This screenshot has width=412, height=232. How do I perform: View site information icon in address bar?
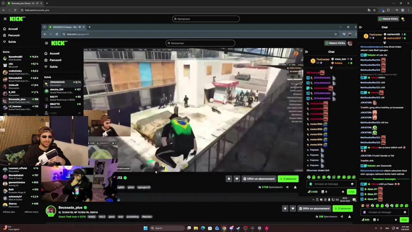[22, 10]
